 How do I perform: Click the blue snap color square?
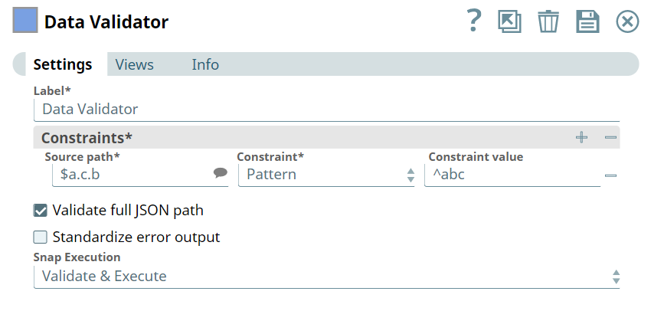(x=25, y=21)
